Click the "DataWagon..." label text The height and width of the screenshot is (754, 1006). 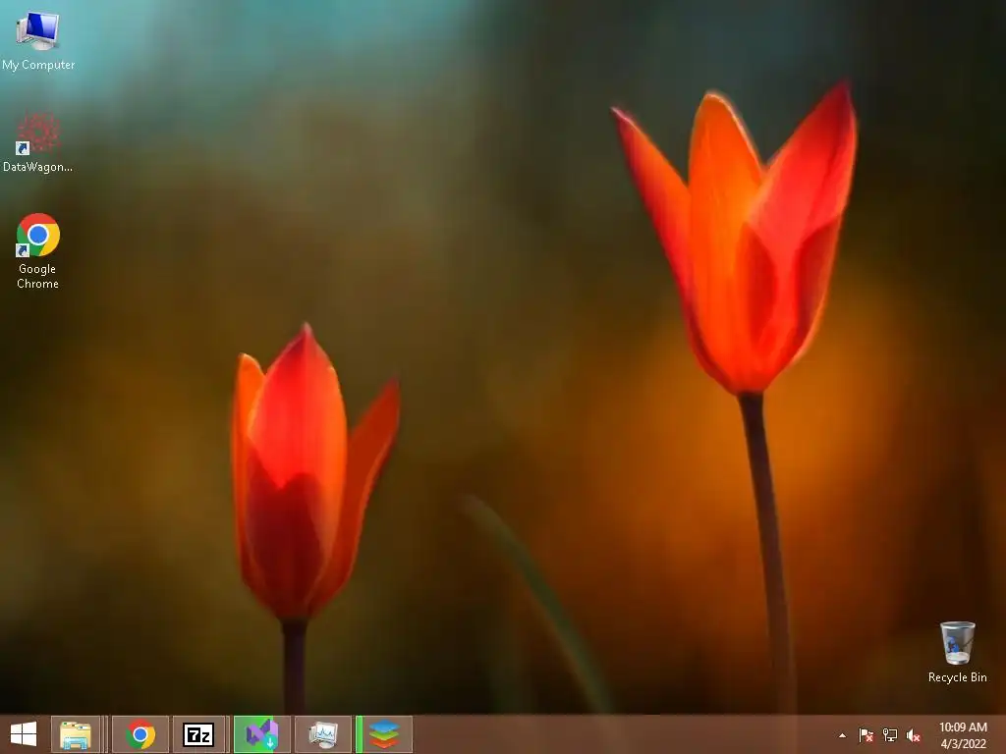click(38, 167)
